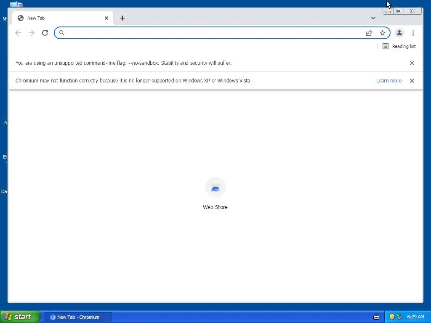431x323 pixels.
Task: Click the keyboard icon in taskbar
Action: coord(376,317)
